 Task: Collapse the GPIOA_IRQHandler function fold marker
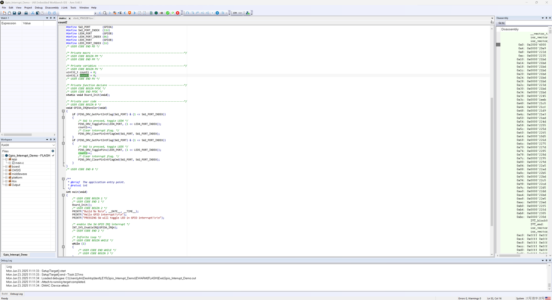click(x=63, y=111)
